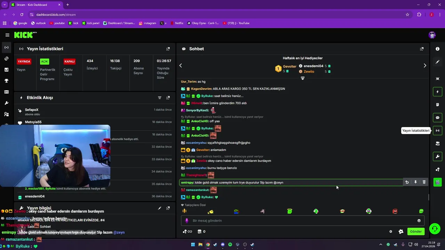Open the wrench settings icon in left sidebar

coord(6,103)
